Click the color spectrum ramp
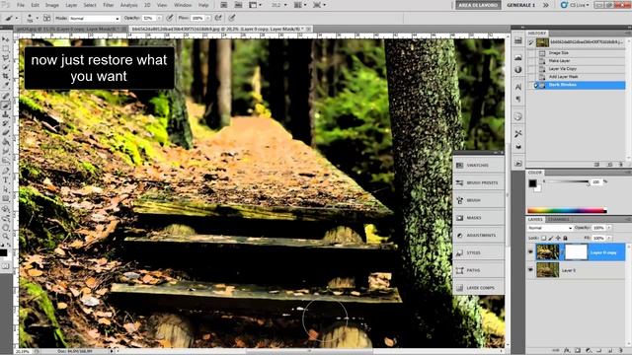Screen dimensions: 632x355 click(567, 210)
